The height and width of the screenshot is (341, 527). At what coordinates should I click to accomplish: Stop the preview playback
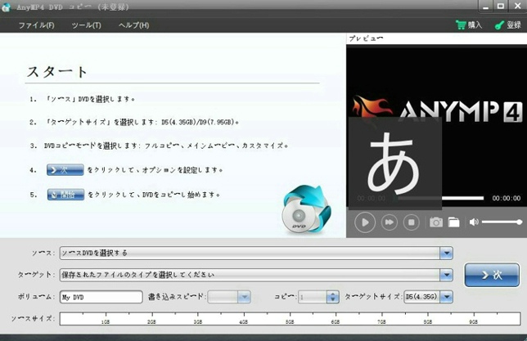pyautogui.click(x=411, y=222)
